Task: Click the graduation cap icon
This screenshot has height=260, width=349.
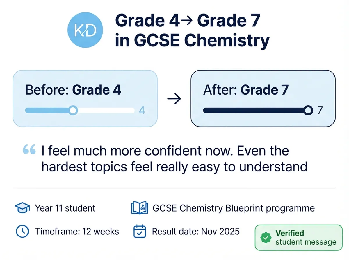Action: click(22, 208)
